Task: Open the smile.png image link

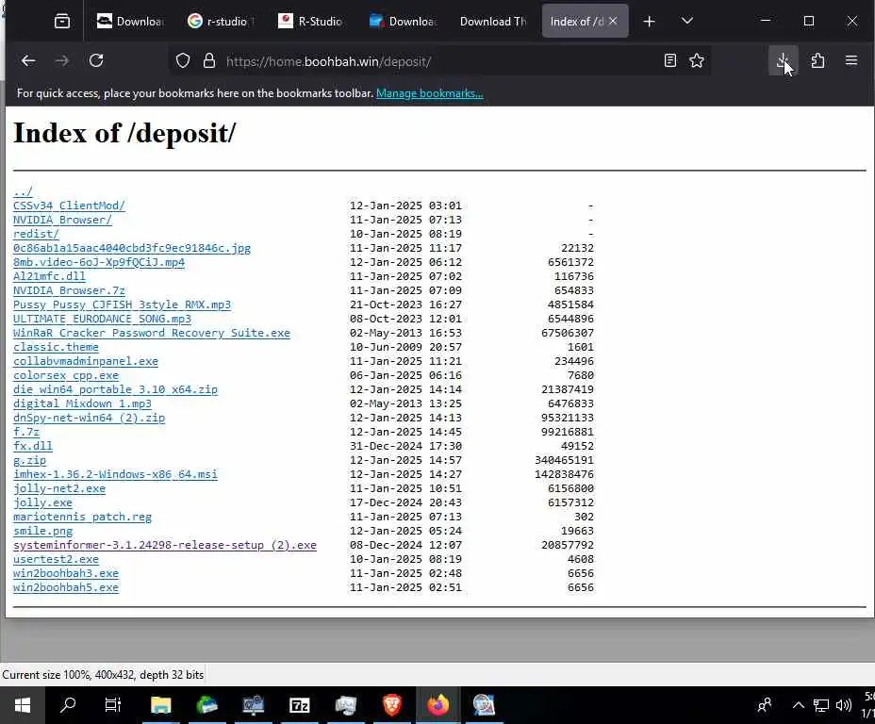Action: pyautogui.click(x=43, y=531)
